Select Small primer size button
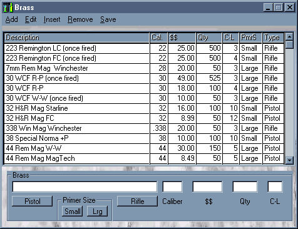 [72, 211]
